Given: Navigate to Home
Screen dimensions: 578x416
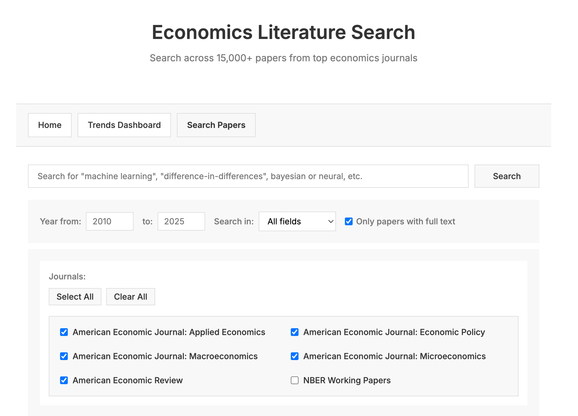Looking at the screenshot, I should point(49,125).
